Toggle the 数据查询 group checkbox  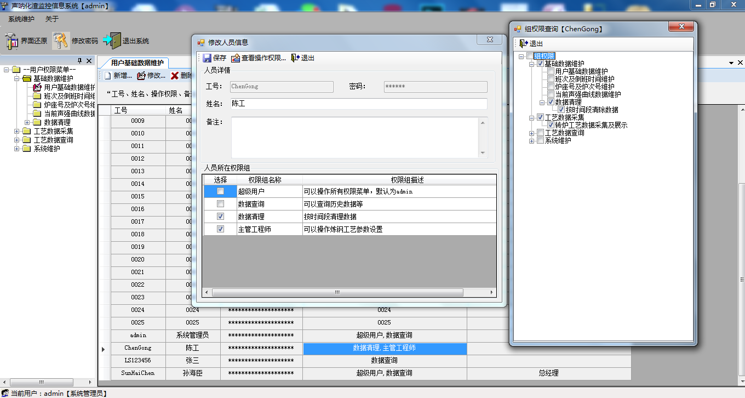tap(220, 204)
